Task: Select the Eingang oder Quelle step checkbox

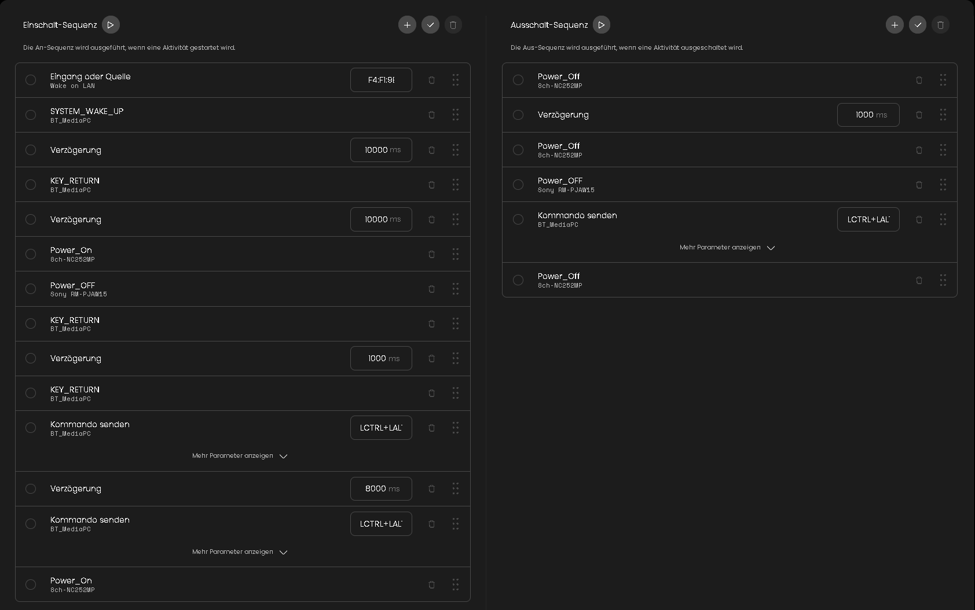Action: coord(31,80)
